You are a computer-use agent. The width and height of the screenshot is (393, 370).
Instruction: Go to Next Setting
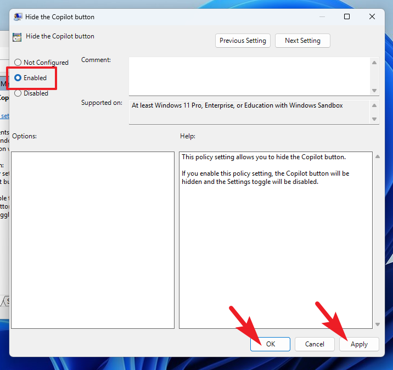coord(302,41)
